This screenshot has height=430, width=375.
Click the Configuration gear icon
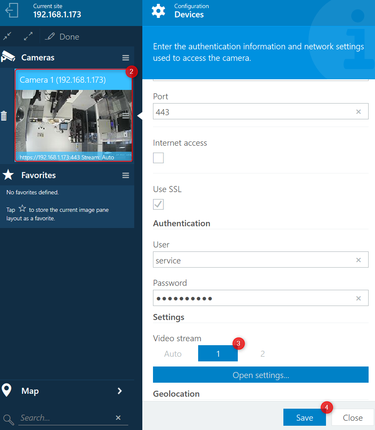click(x=159, y=11)
